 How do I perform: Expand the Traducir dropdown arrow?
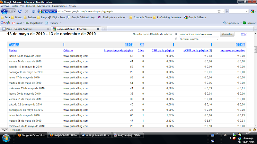[x=60, y=23]
